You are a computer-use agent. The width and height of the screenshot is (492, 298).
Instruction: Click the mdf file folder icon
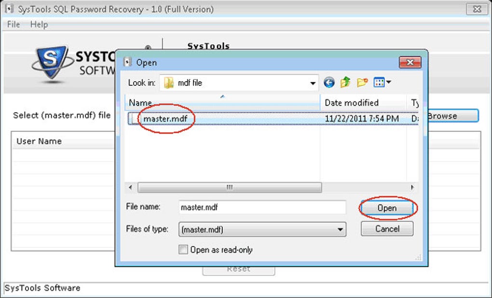point(169,83)
